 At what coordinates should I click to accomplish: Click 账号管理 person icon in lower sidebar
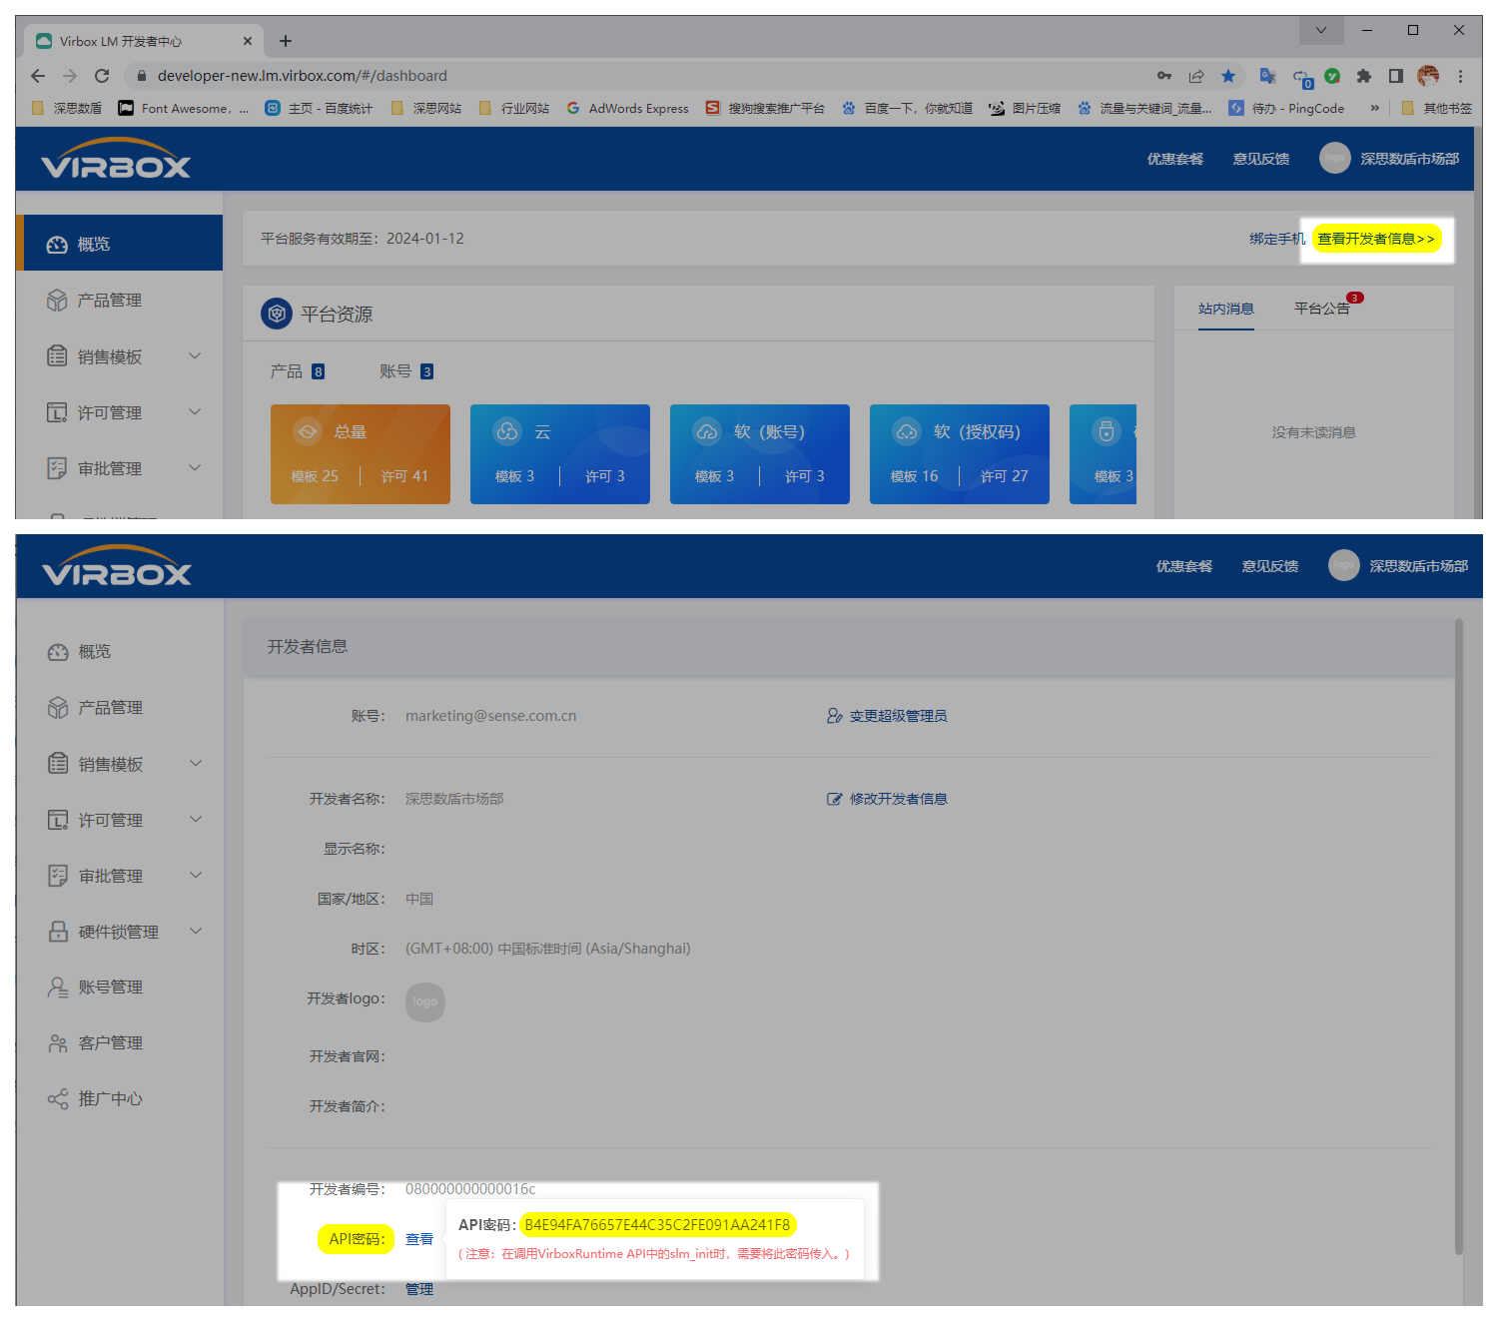pos(58,988)
